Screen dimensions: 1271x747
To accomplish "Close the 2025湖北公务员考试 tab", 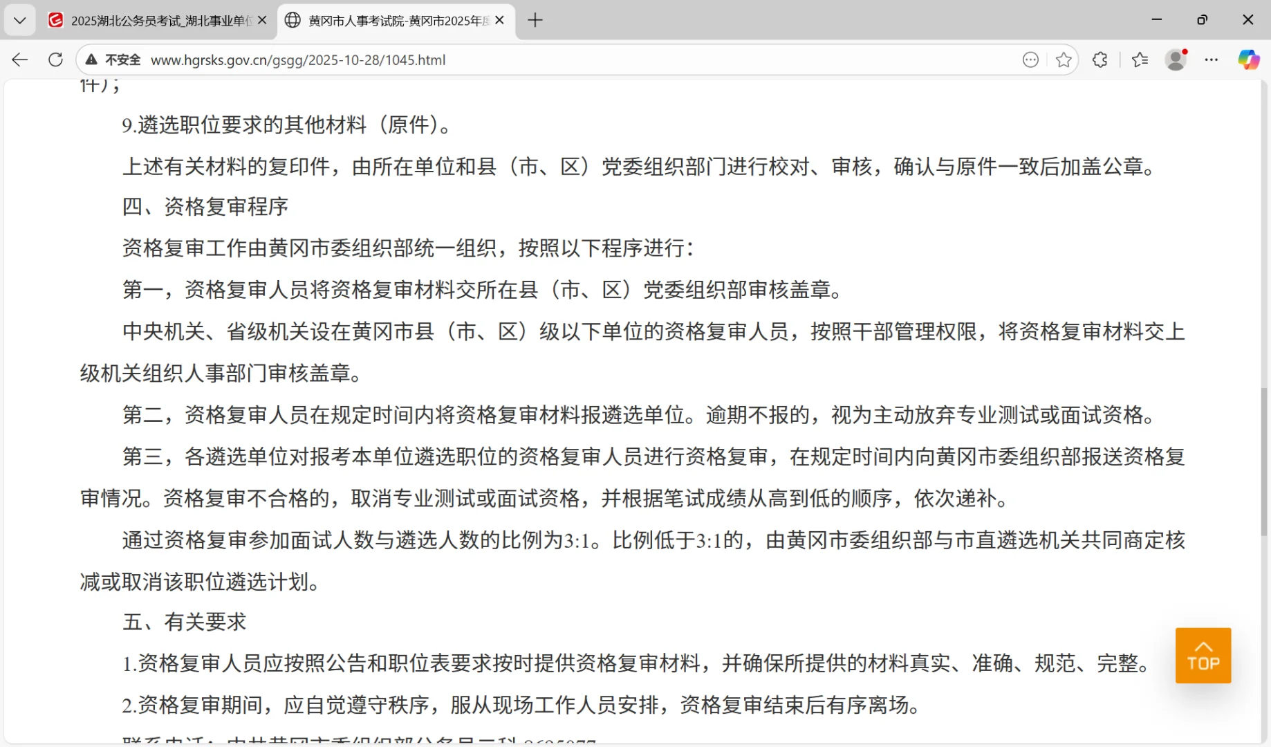I will pos(262,21).
